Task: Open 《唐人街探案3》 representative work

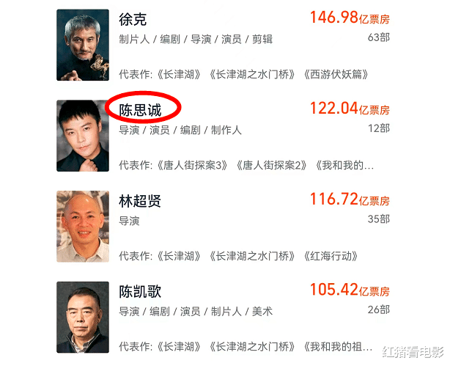Action: (192, 165)
